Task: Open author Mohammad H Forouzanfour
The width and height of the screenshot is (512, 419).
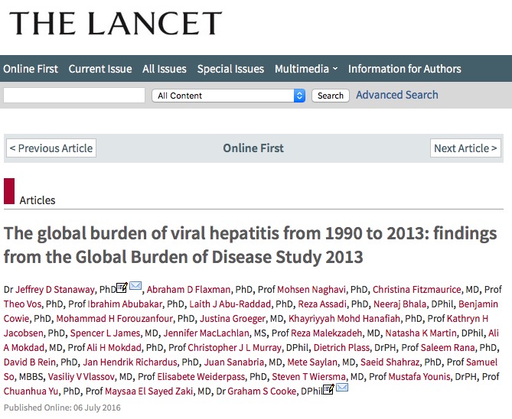Action: coord(114,319)
